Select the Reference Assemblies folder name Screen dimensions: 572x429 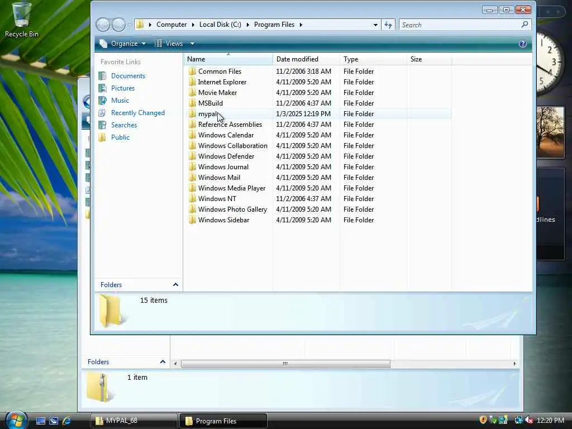[230, 125]
